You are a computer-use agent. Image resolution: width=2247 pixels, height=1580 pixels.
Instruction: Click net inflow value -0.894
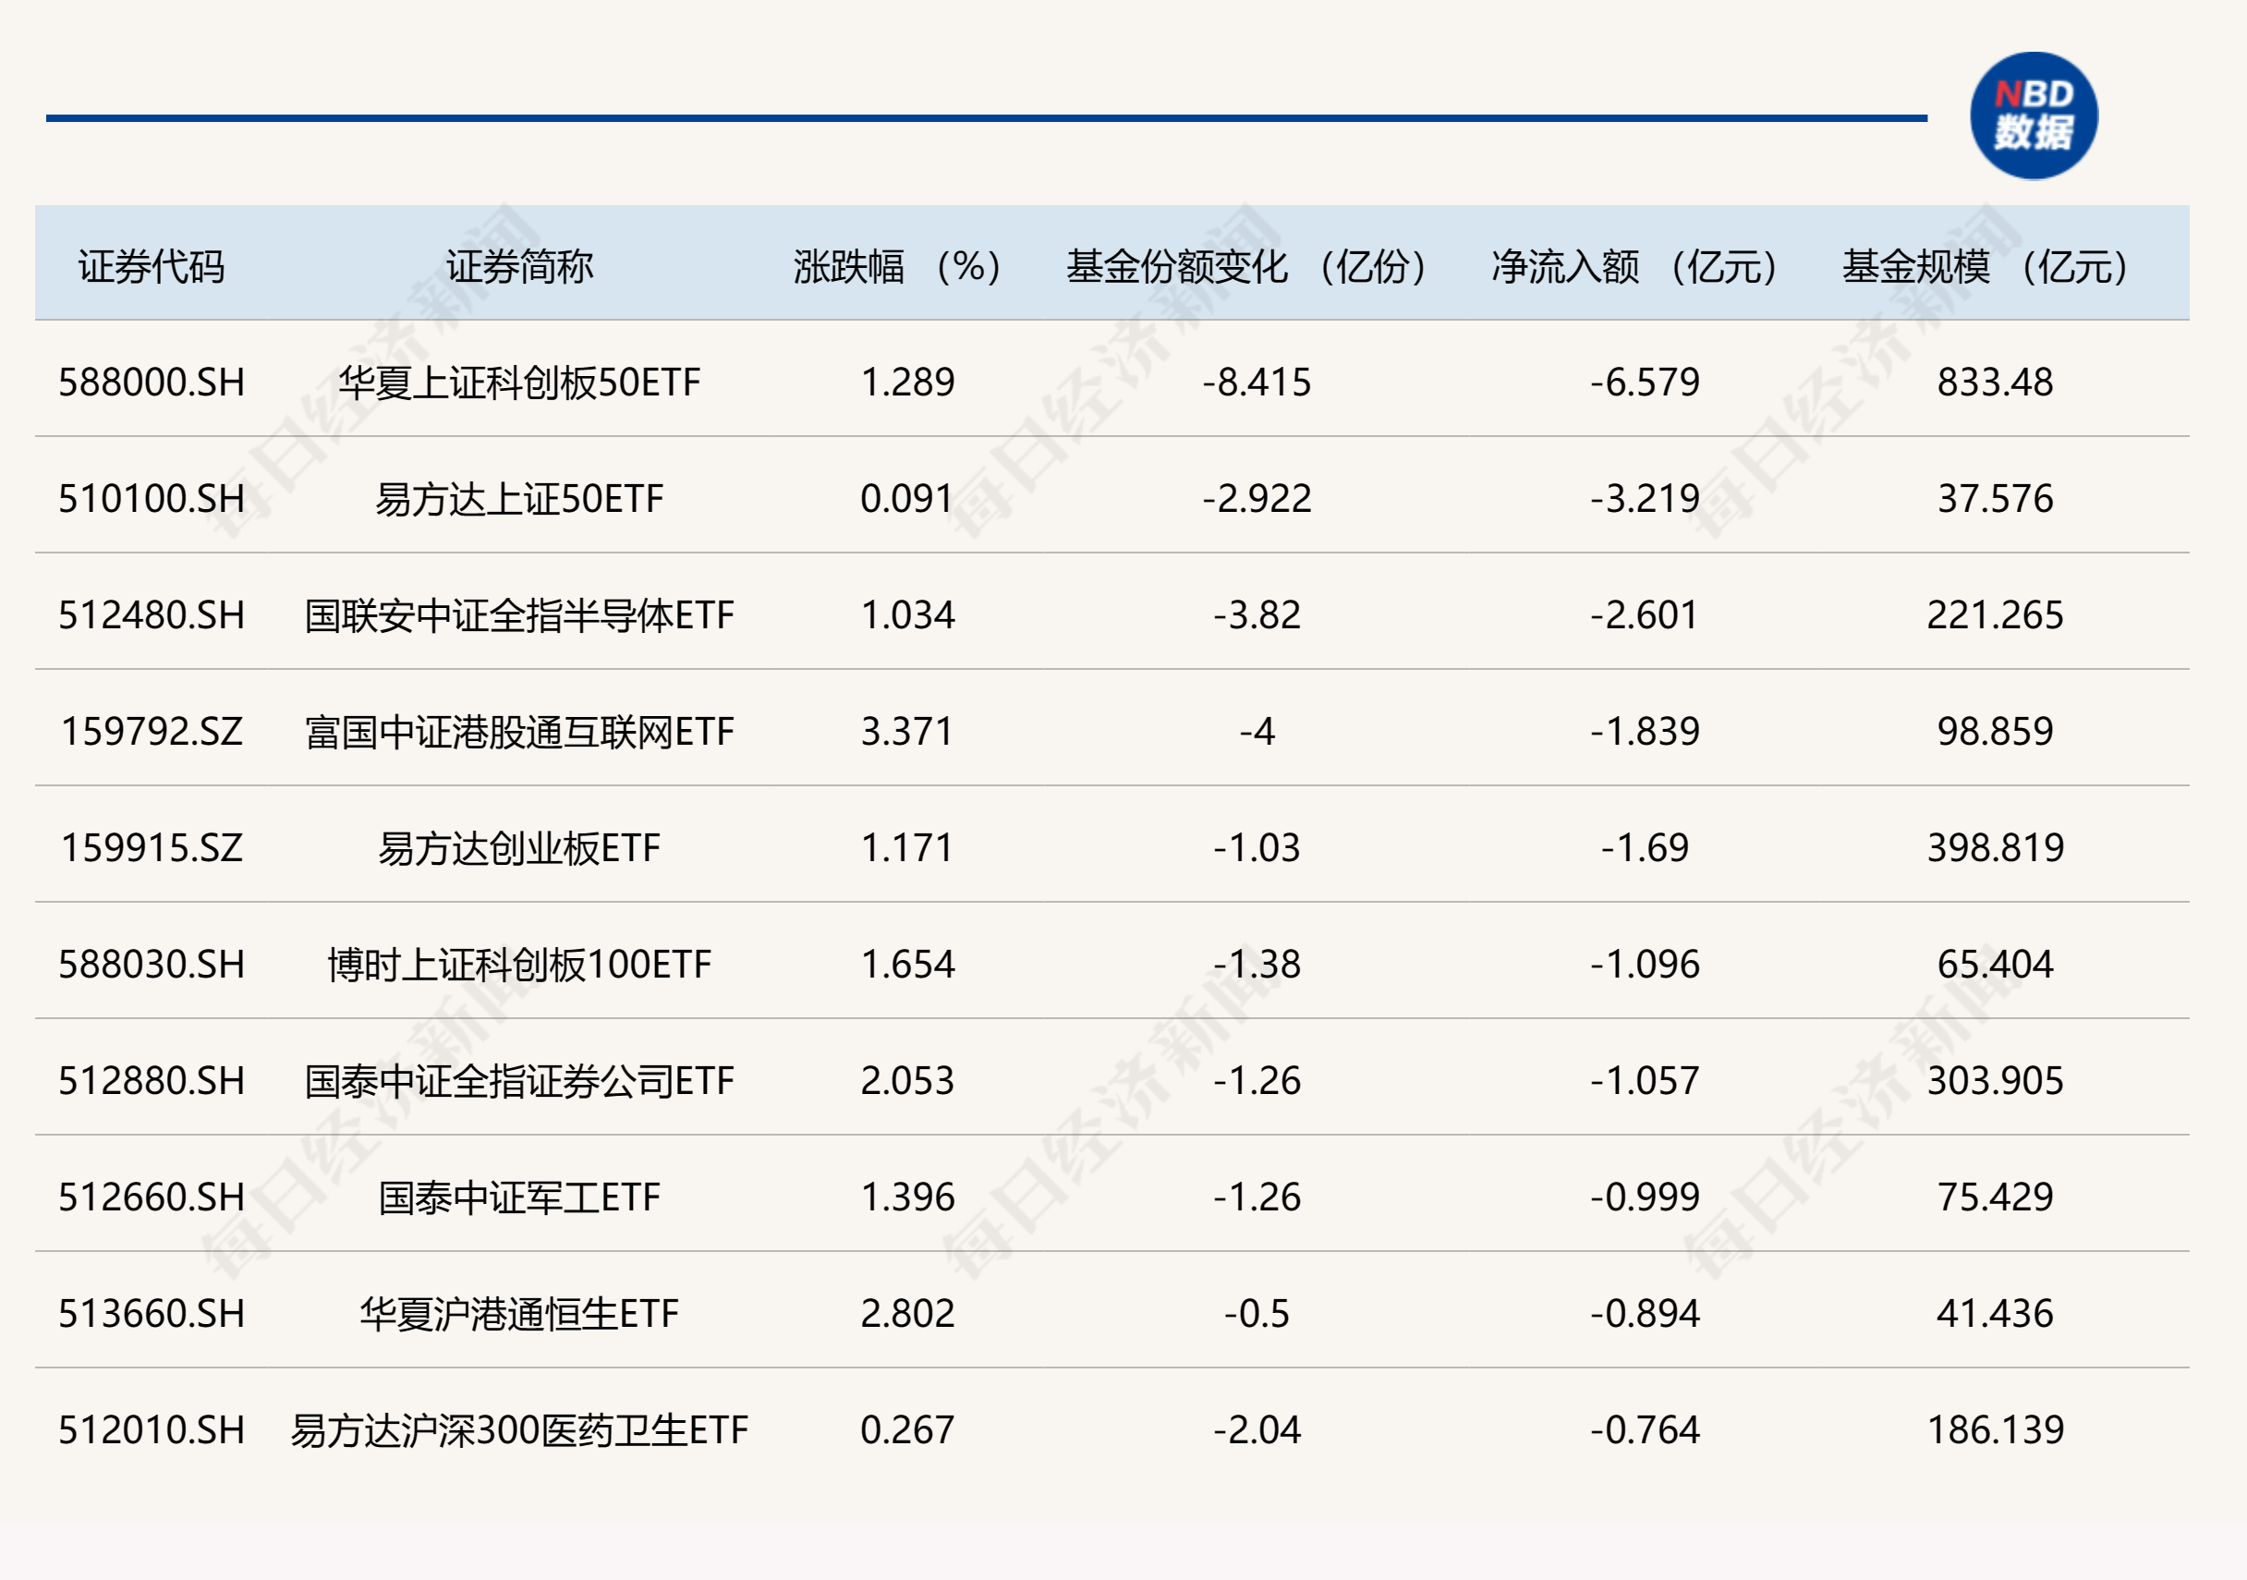click(1645, 1314)
